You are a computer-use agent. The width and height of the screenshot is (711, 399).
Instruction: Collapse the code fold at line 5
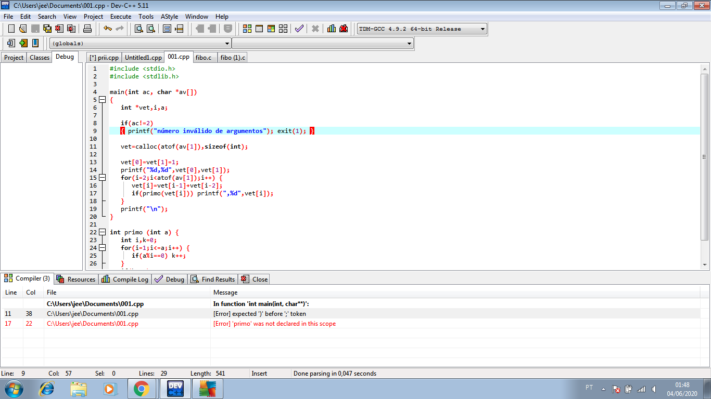(x=102, y=100)
